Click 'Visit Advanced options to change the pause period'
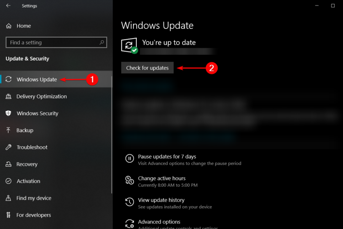Viewport: 343px width, 229px height. [x=189, y=163]
